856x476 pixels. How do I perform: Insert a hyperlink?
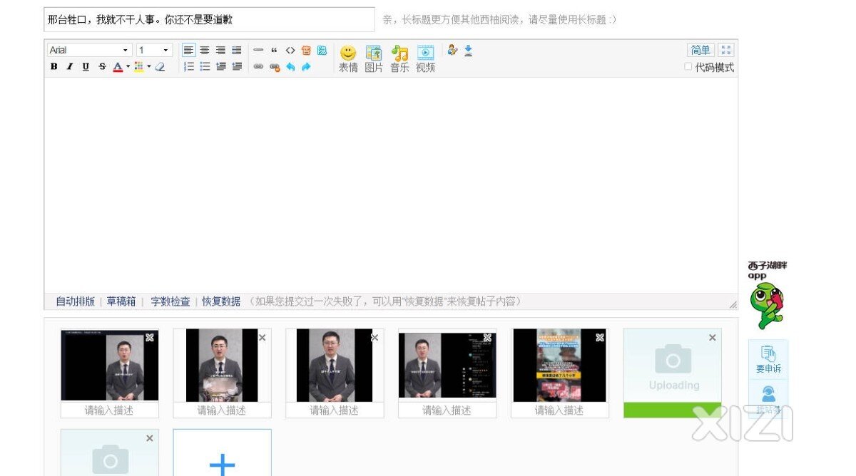(x=258, y=67)
